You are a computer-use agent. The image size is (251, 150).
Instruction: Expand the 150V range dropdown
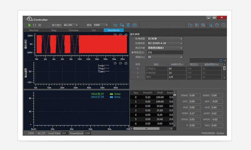[x=101, y=25]
